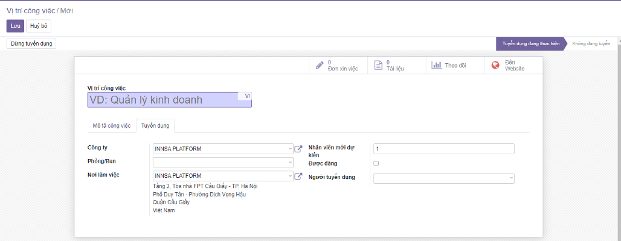Screen dimensions: 621x241
Task: Open external link next to Nơi làm việc
Action: [x=298, y=176]
